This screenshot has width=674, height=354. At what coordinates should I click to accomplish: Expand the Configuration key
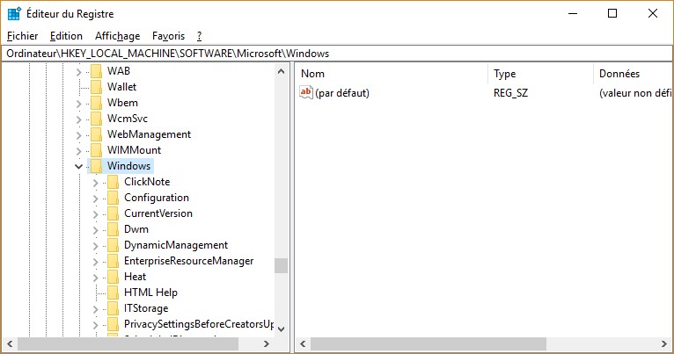(95, 199)
